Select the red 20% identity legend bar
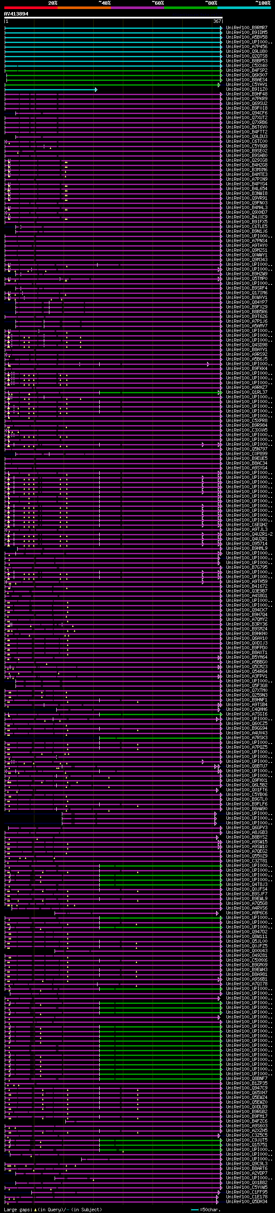275x1213 pixels. point(31,8)
